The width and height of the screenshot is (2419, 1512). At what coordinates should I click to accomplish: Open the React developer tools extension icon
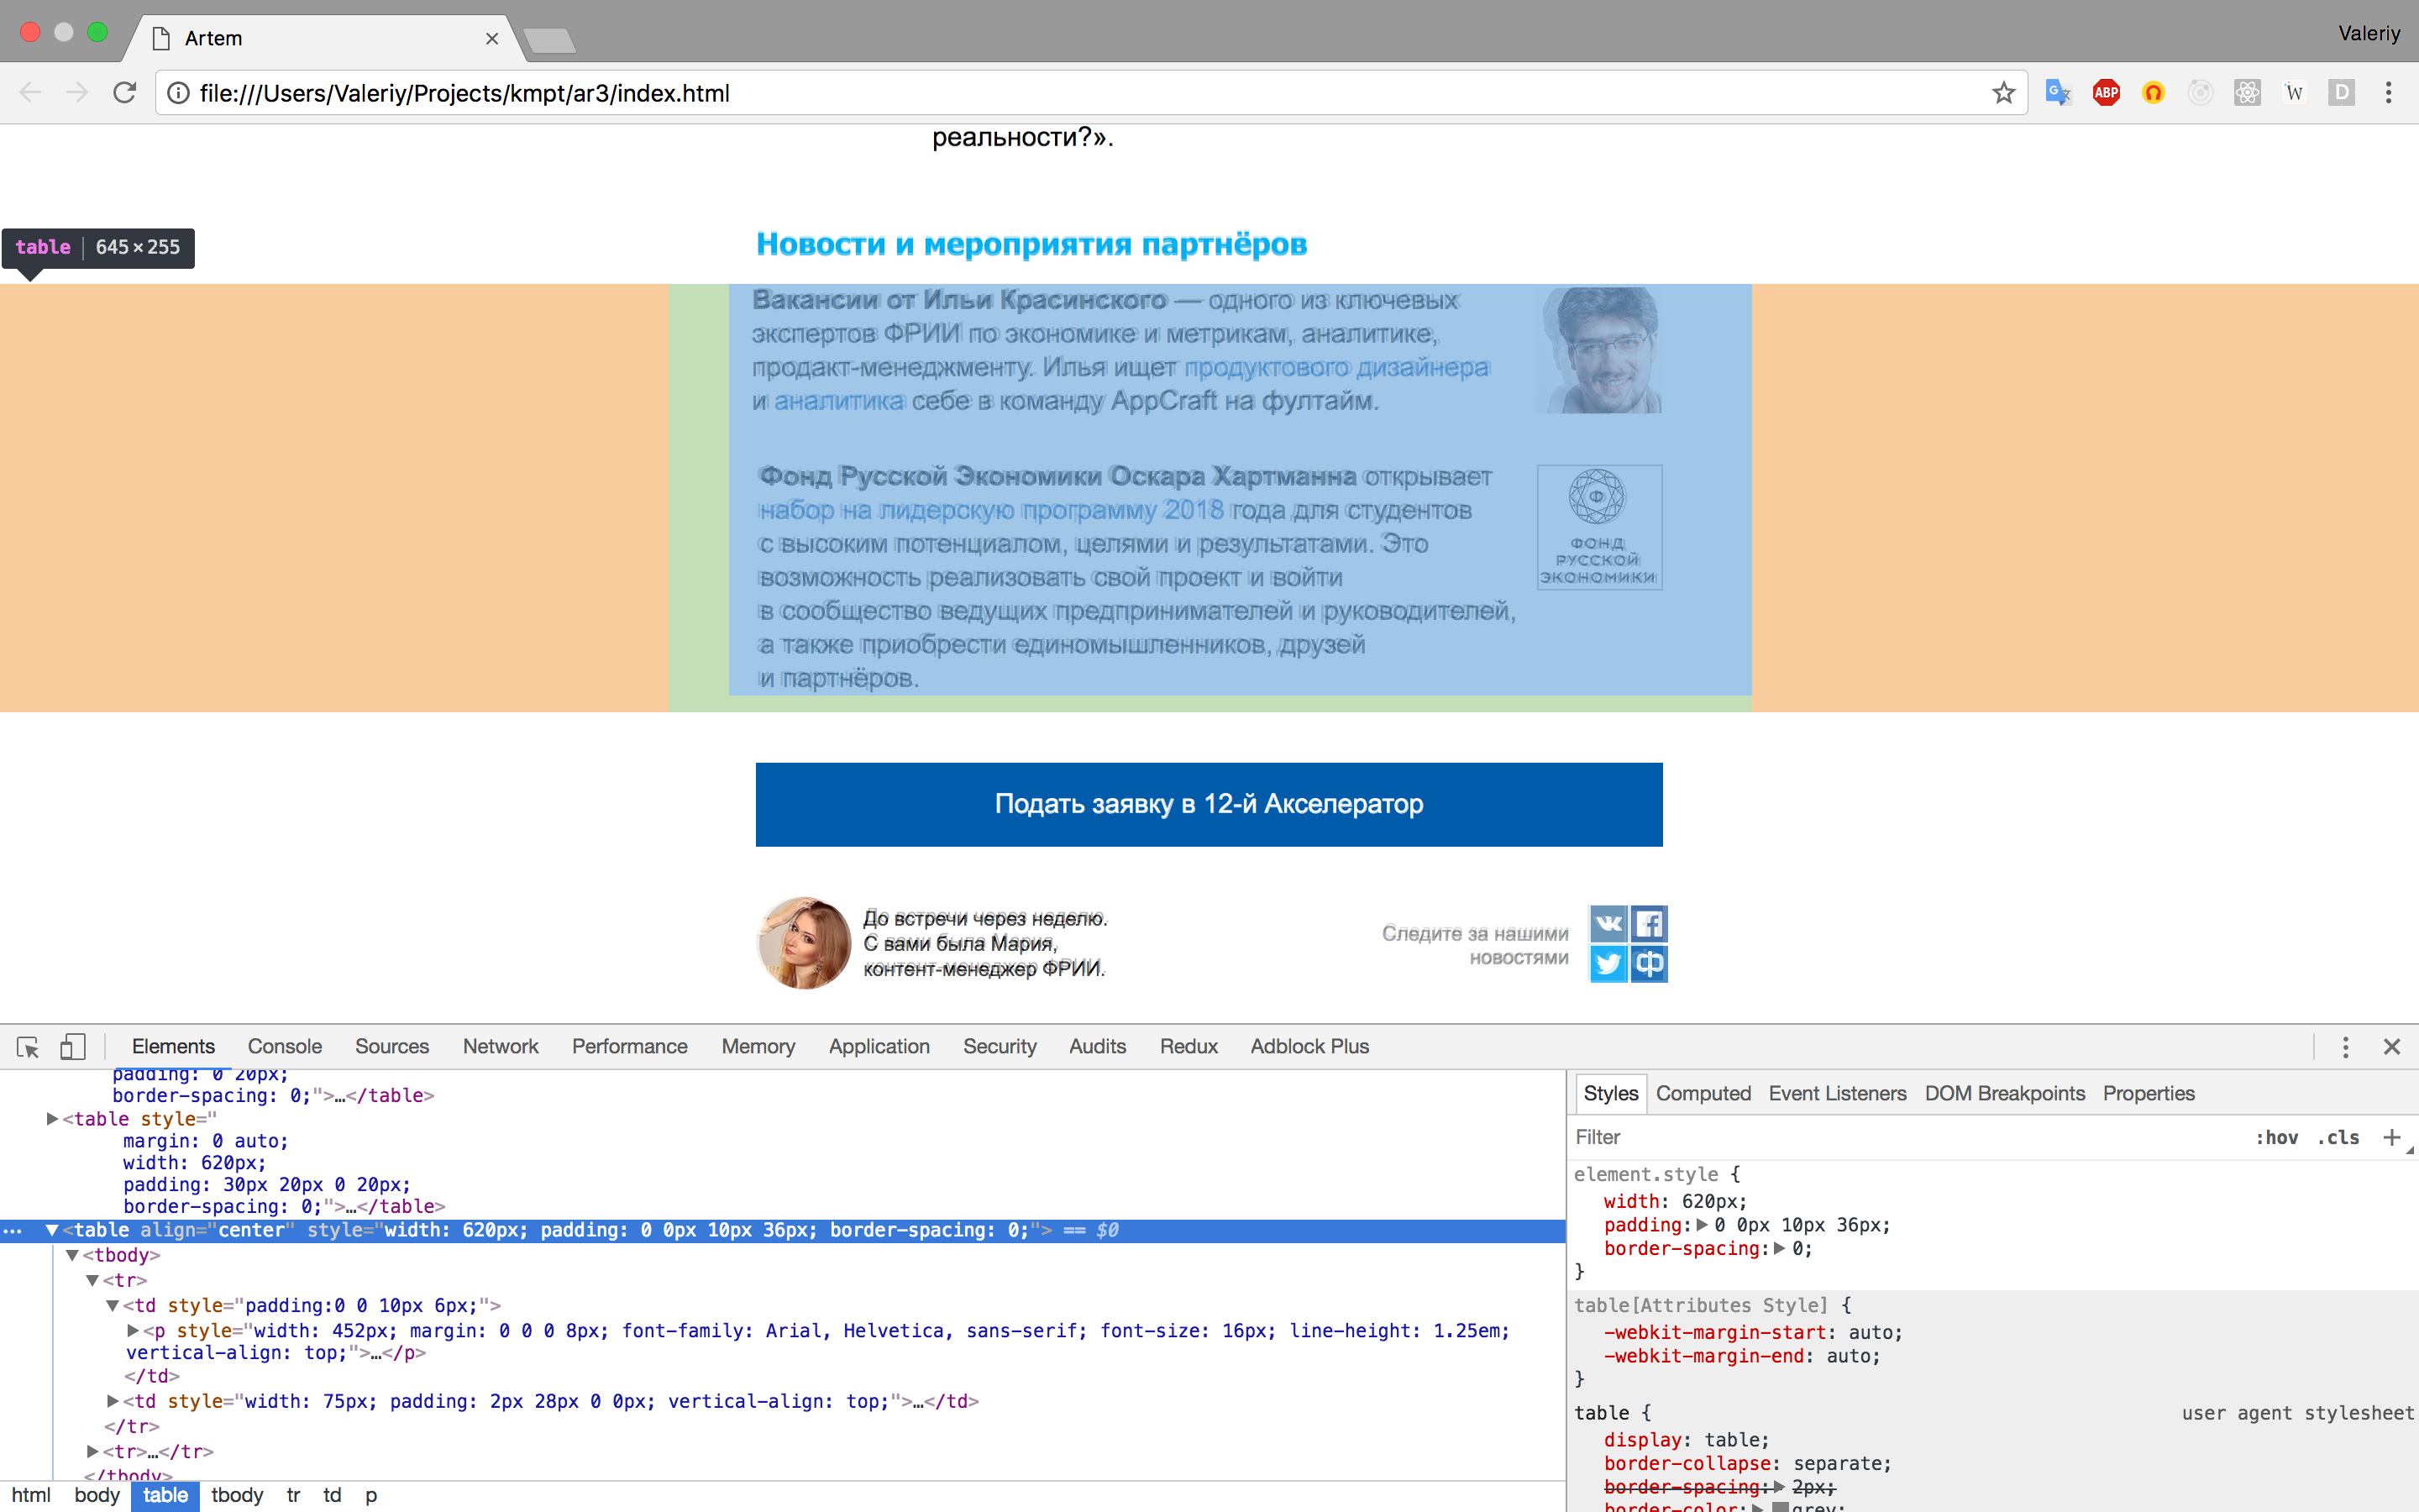click(2247, 93)
